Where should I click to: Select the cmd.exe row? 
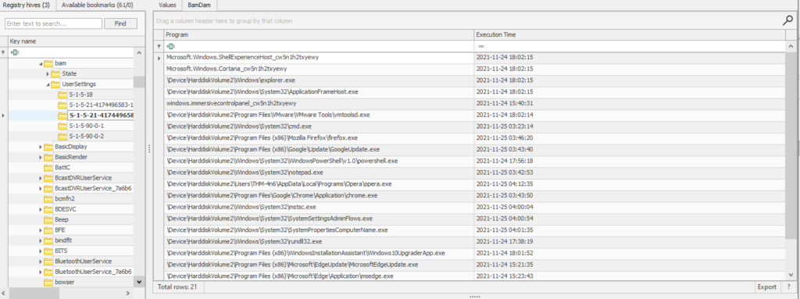474,126
